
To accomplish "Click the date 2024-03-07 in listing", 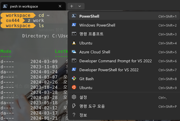I will [x=44, y=77].
